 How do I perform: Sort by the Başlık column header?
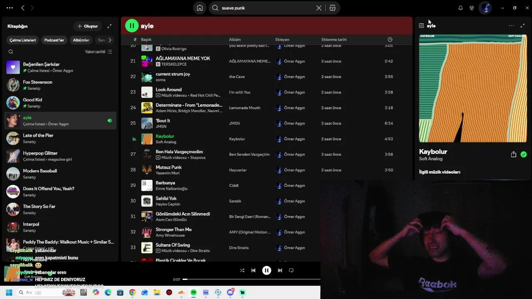(146, 39)
